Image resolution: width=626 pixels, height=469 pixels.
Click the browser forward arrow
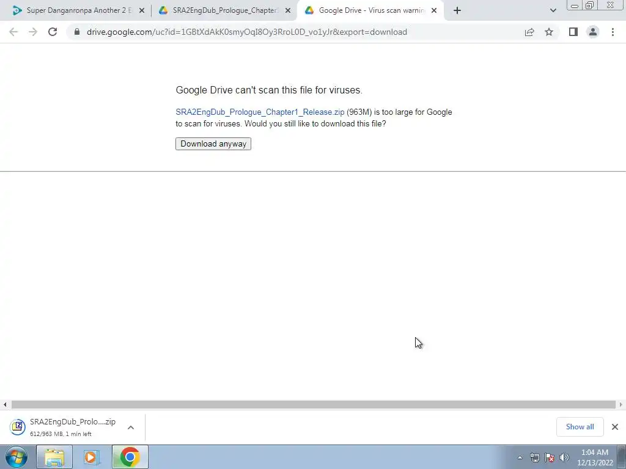coord(33,32)
